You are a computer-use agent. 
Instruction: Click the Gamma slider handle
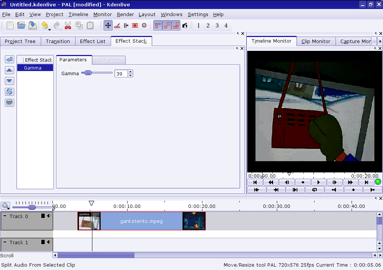point(88,73)
